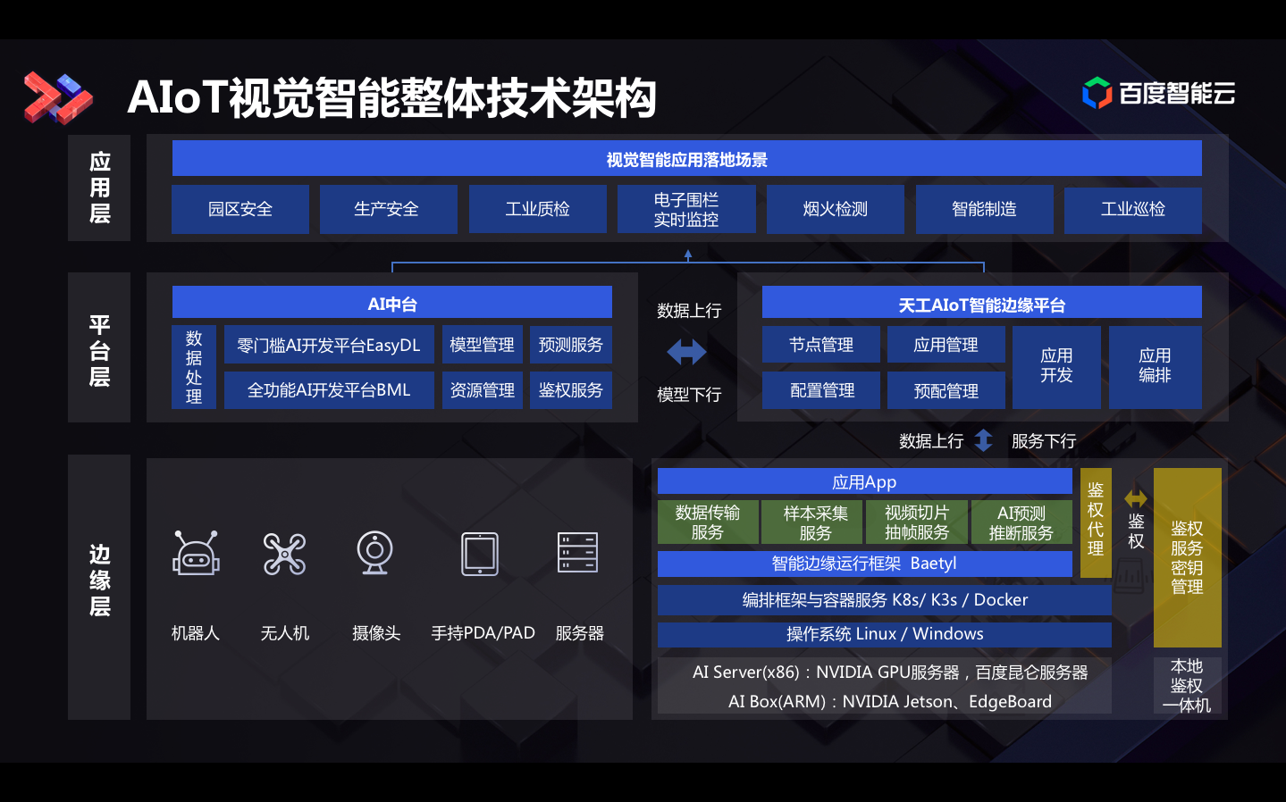The image size is (1286, 802).
Task: Click the 无人机 drone icon
Action: pyautogui.click(x=284, y=554)
